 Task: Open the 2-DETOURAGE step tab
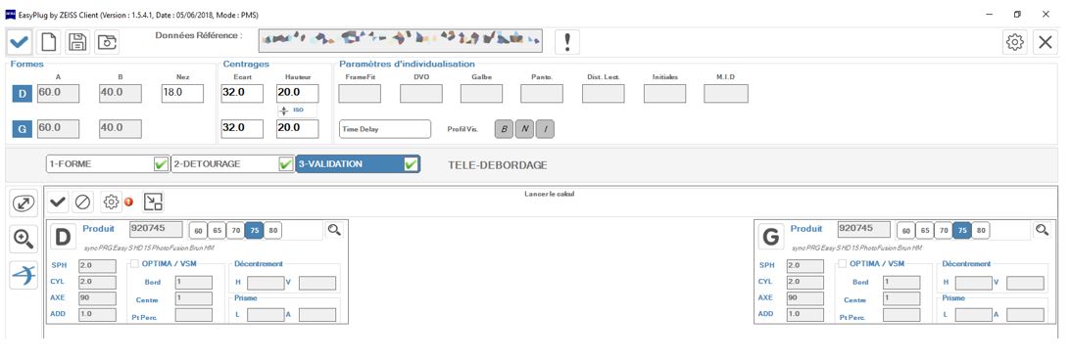coord(232,164)
